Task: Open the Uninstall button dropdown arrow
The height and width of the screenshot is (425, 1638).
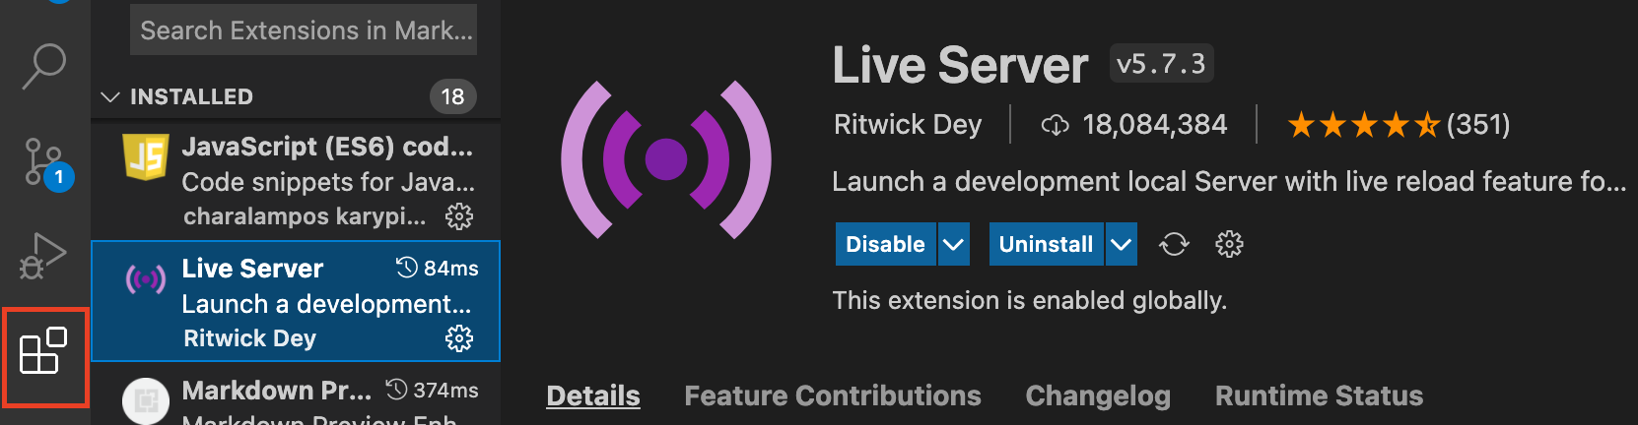Action: pyautogui.click(x=1122, y=244)
